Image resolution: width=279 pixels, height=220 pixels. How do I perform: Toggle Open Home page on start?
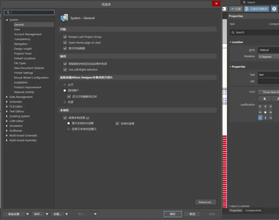click(65, 43)
